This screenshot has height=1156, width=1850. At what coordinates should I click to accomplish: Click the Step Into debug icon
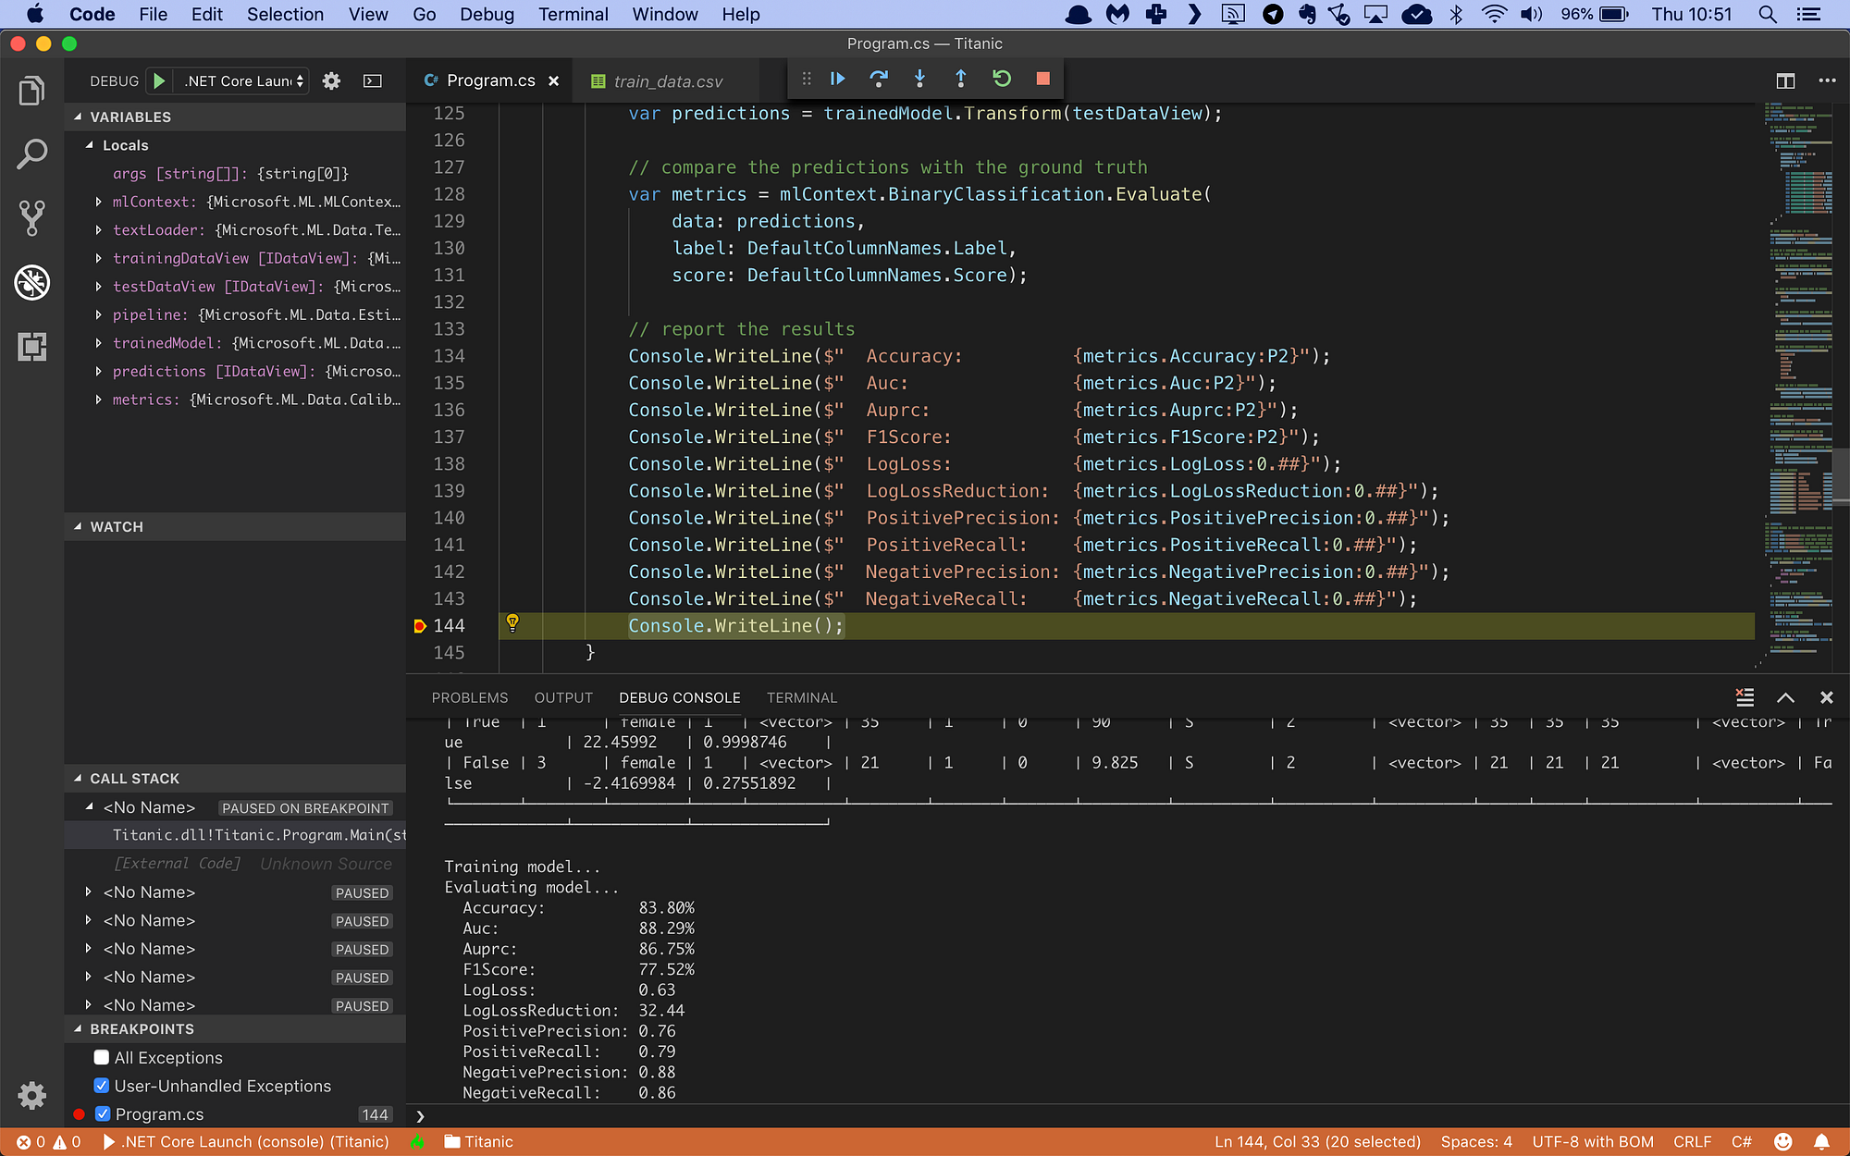click(x=919, y=80)
